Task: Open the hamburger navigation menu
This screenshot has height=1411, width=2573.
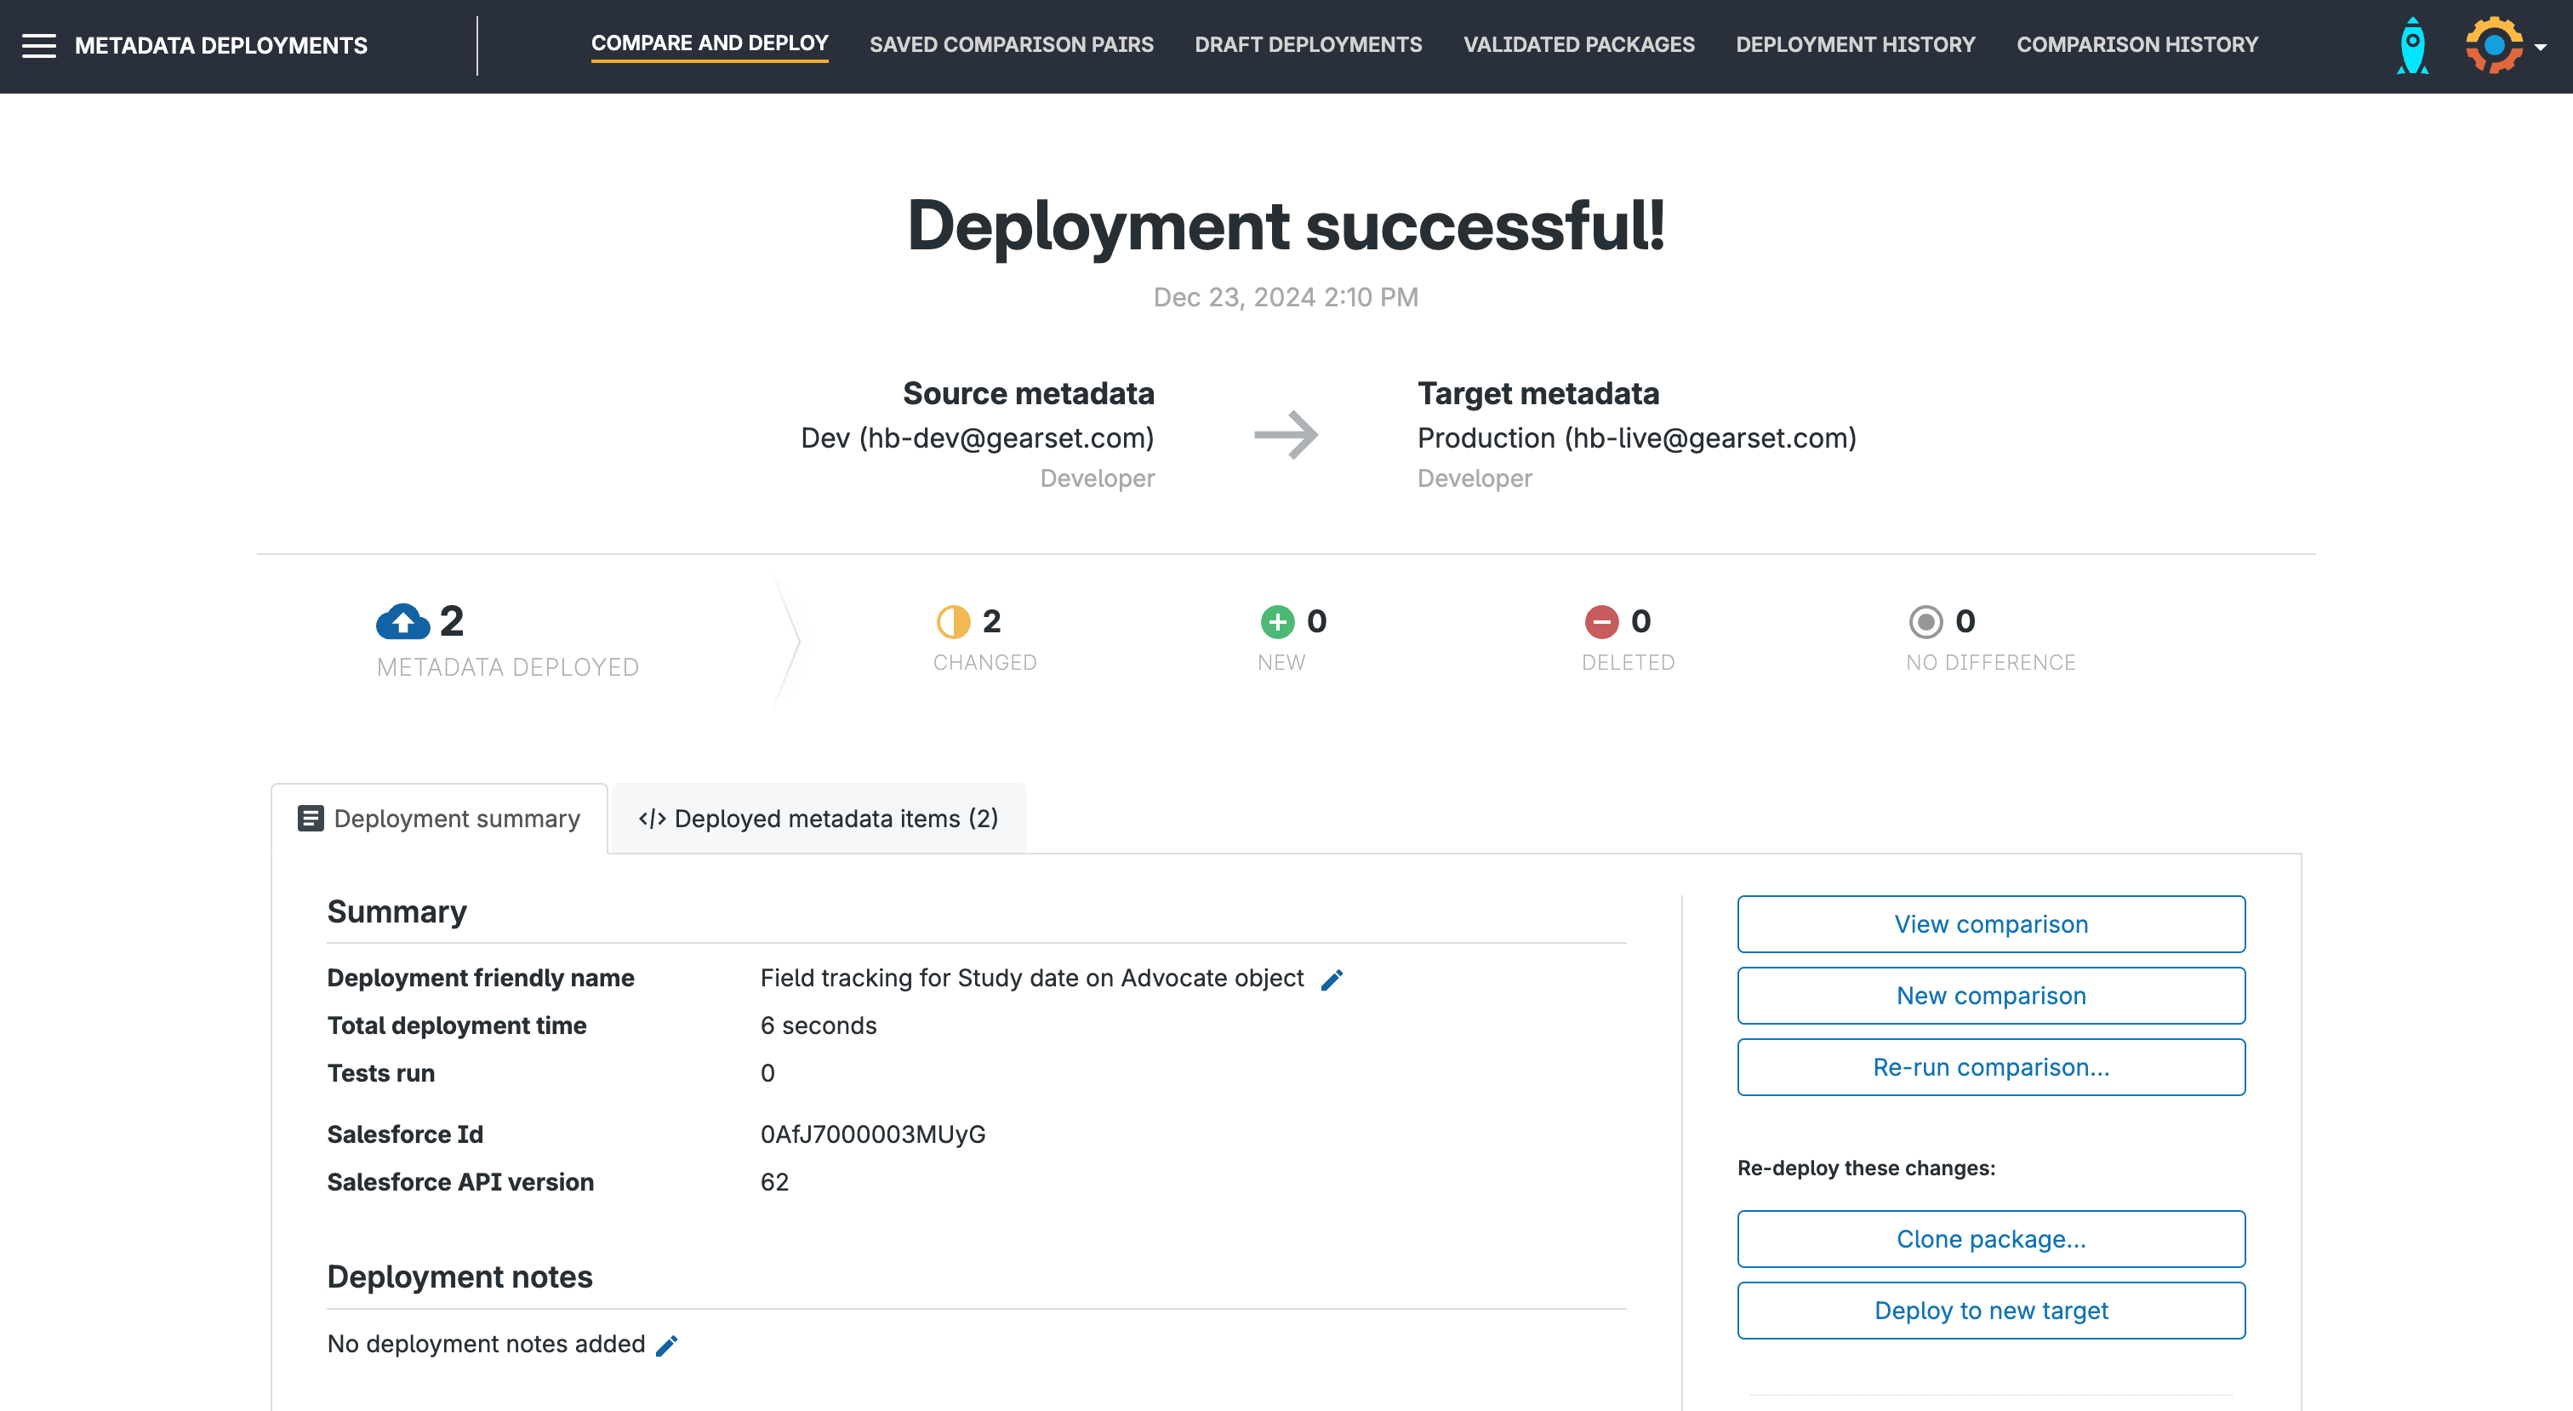Action: click(39, 46)
